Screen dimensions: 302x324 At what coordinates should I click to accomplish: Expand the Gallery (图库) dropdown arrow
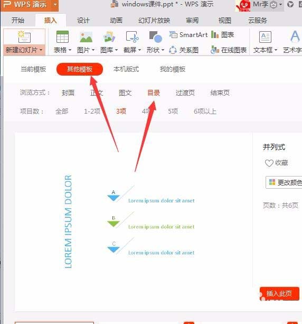coord(117,50)
